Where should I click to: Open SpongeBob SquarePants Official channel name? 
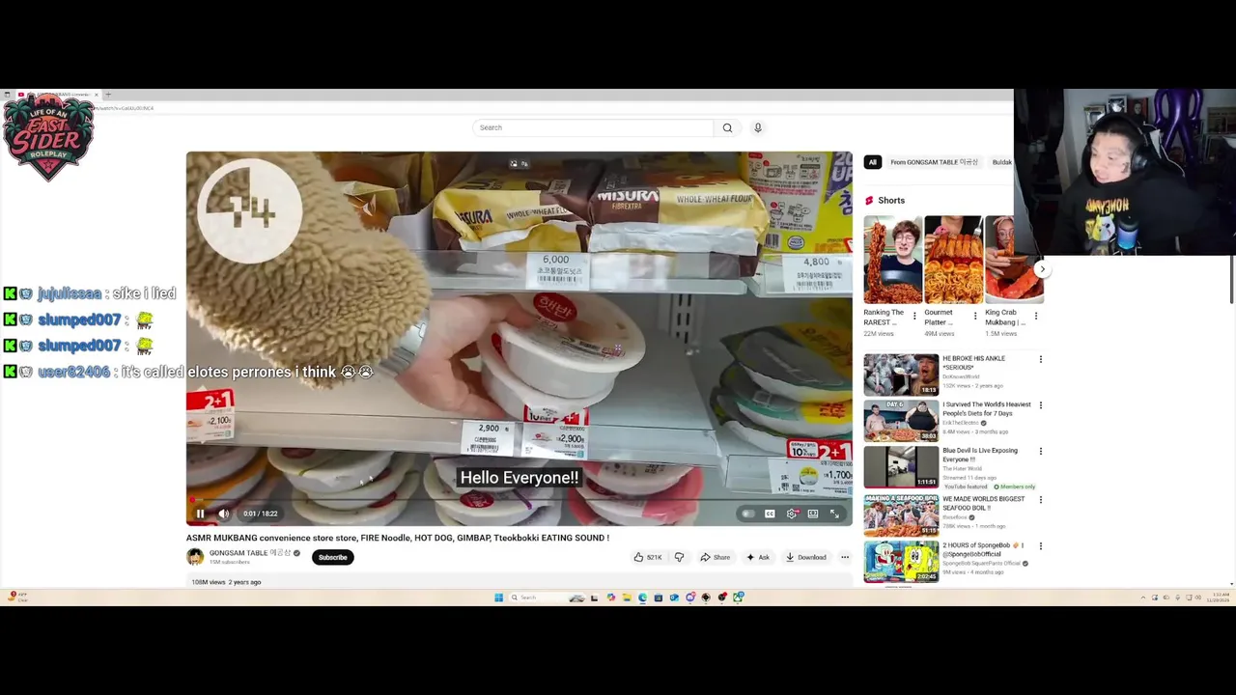click(980, 563)
